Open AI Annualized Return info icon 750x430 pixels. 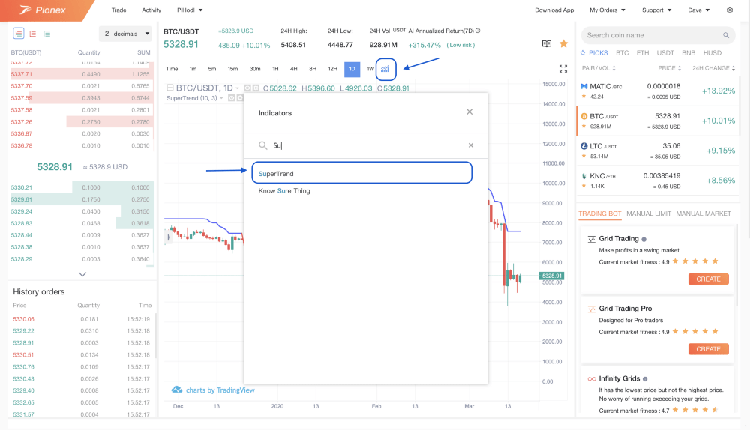coord(478,31)
